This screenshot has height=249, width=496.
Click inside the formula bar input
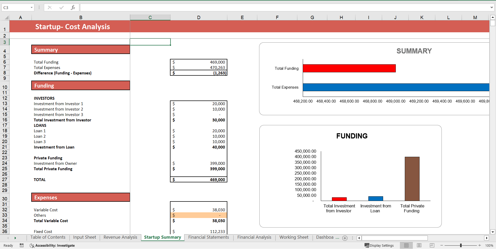pyautogui.click(x=284, y=7)
